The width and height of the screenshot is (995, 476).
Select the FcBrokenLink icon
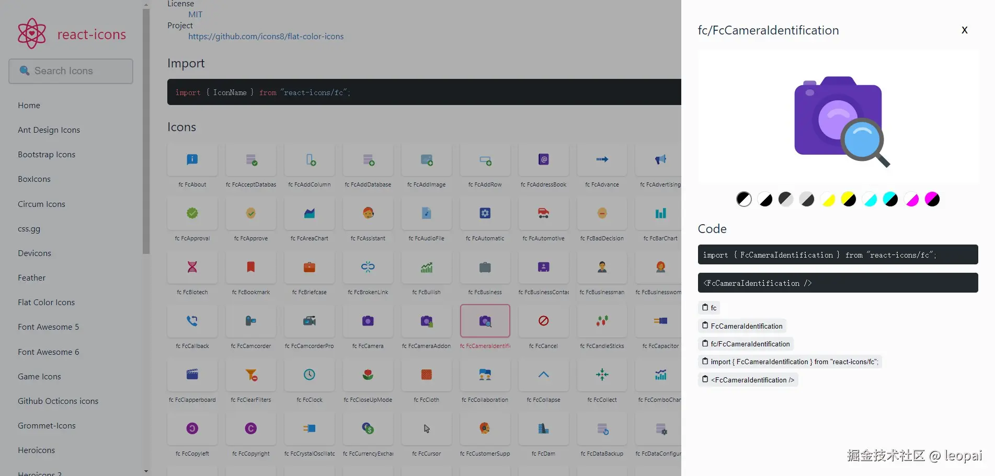tap(368, 268)
